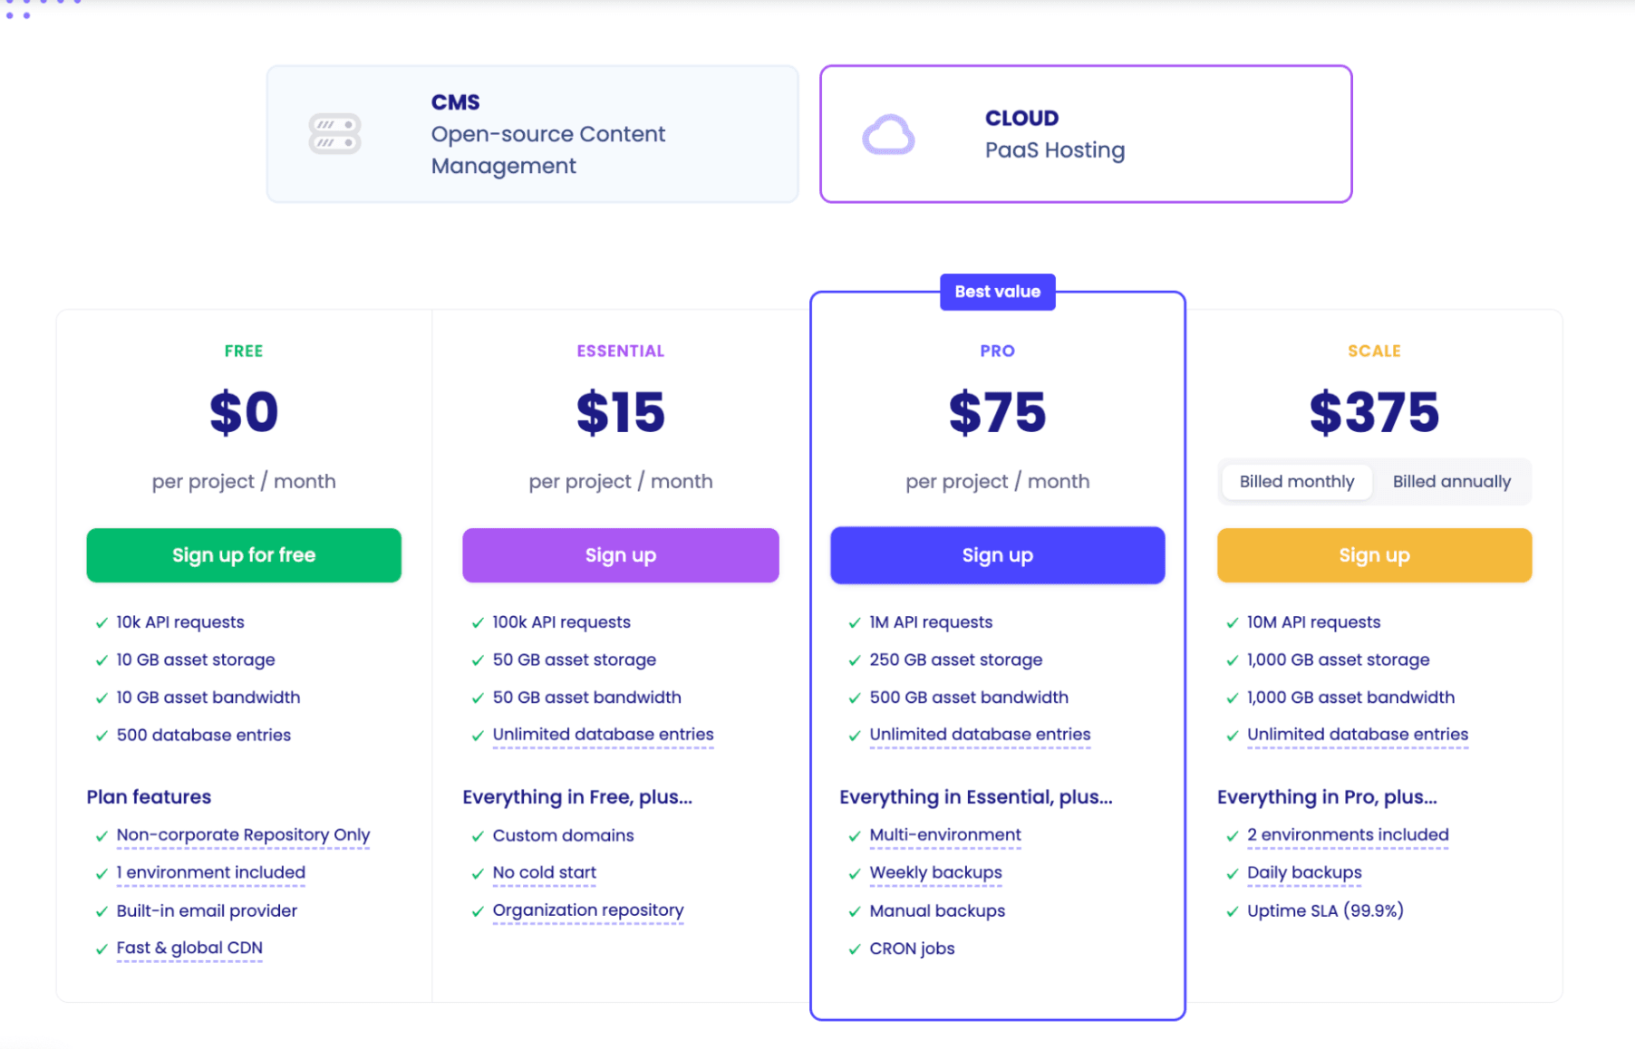1635x1049 pixels.
Task: Select the cloud icon on the CLOUD card
Action: pyautogui.click(x=889, y=133)
